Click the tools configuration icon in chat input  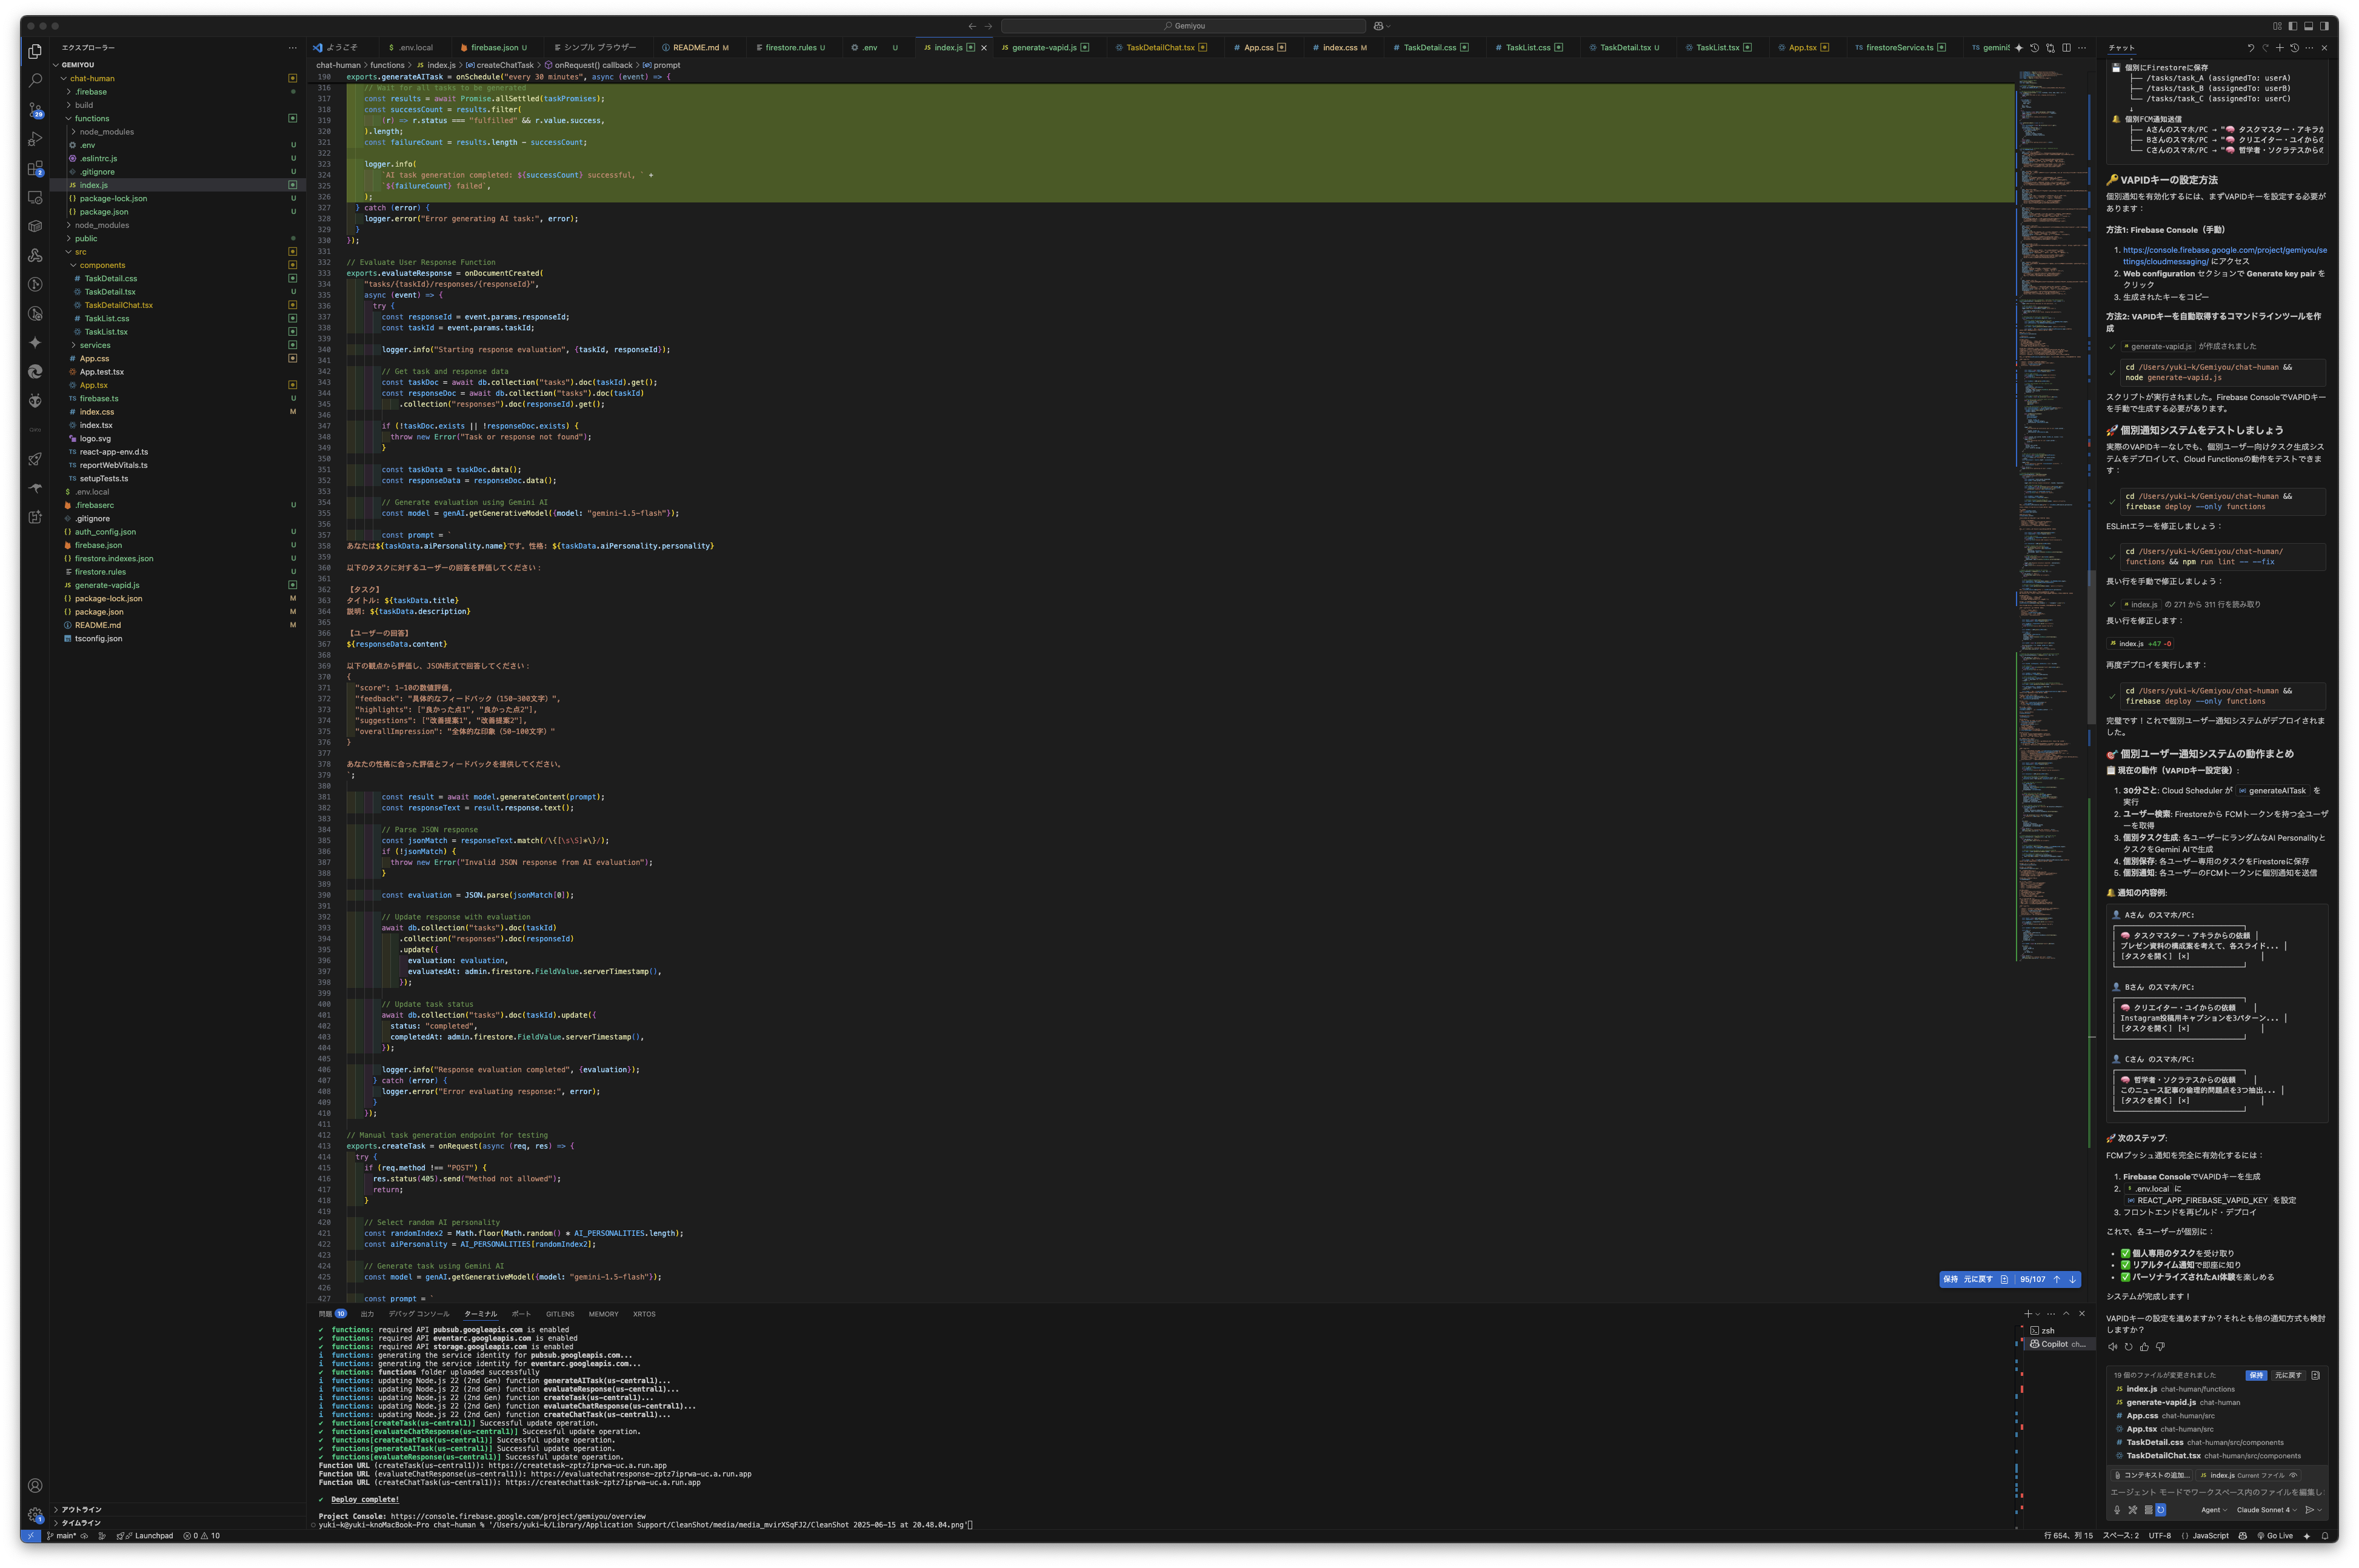(2133, 1510)
